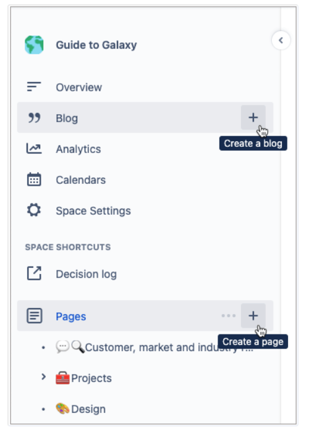Click the Guide to Galaxy globe icon
The height and width of the screenshot is (432, 314).
[34, 45]
